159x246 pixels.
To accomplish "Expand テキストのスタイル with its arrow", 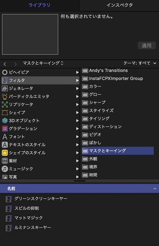I will click(x=77, y=145).
